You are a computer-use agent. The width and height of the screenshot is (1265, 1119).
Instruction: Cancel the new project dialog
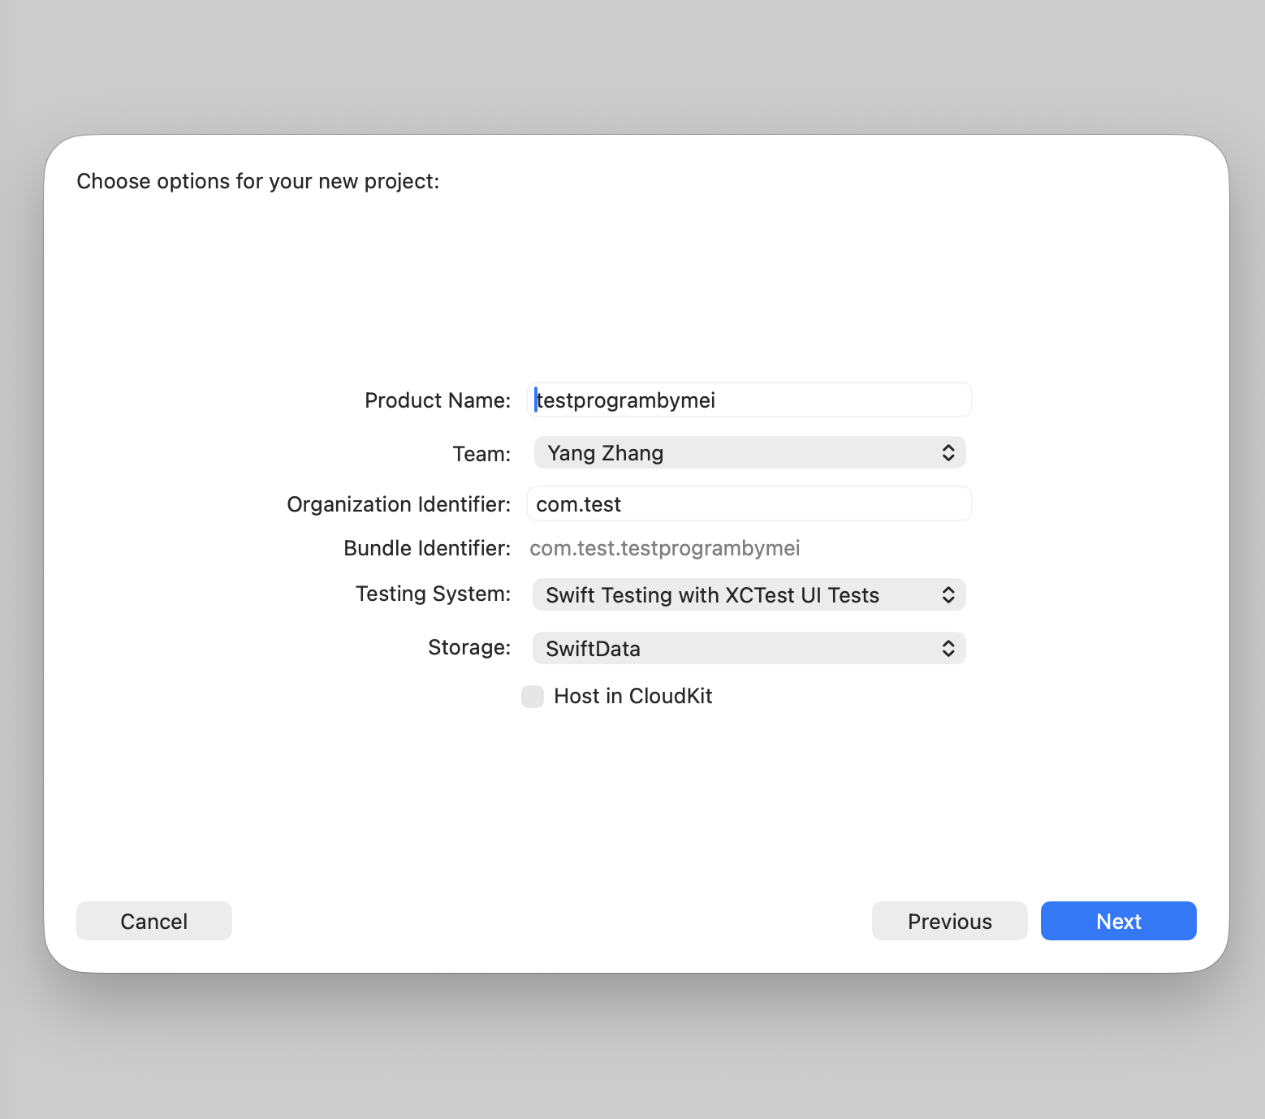point(153,921)
